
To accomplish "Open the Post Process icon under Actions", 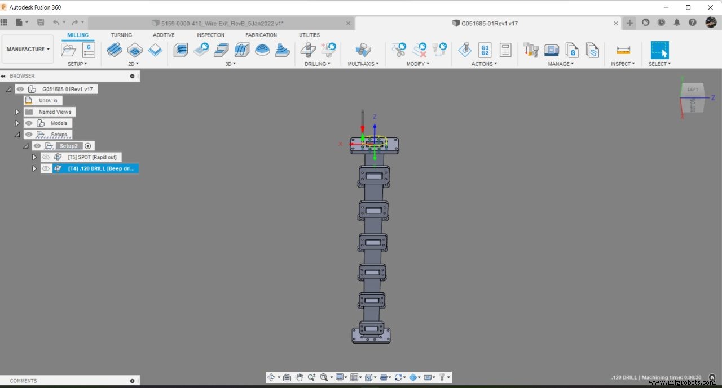I will click(465, 50).
